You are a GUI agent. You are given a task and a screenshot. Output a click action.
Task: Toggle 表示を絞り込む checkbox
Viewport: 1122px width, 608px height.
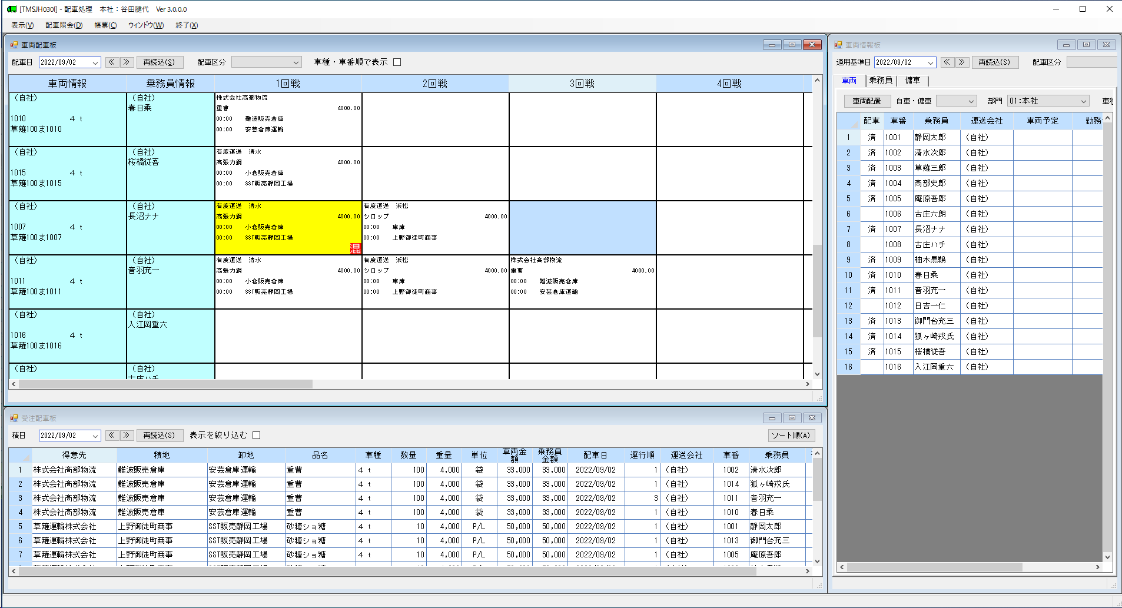256,436
